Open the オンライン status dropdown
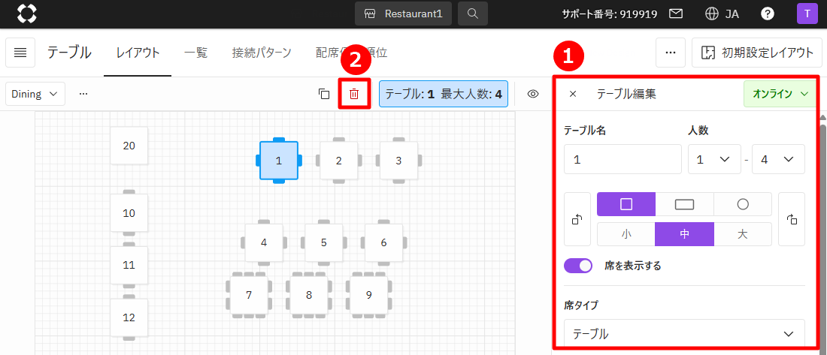The width and height of the screenshot is (827, 355). click(779, 94)
